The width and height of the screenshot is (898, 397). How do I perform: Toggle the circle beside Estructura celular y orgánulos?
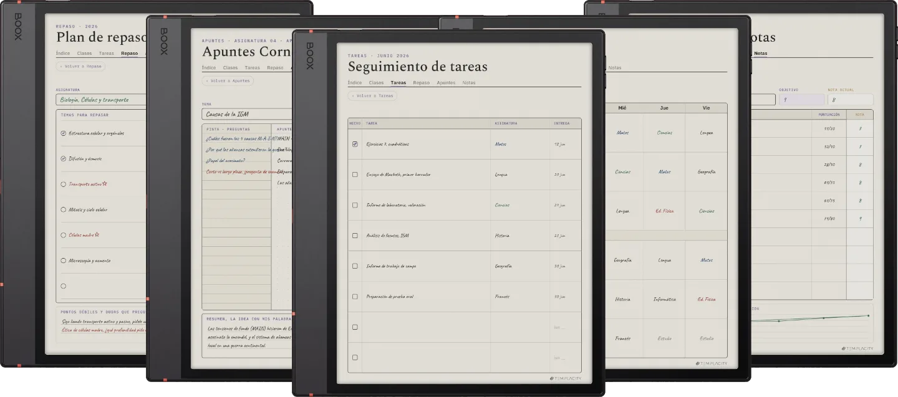[x=63, y=133]
